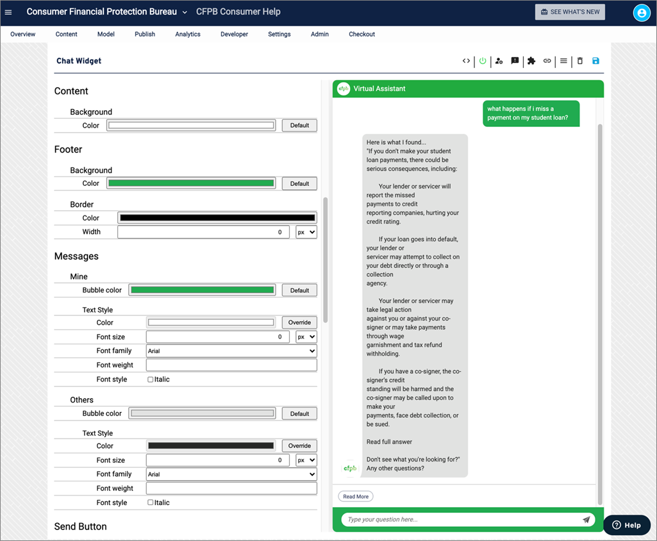Open the Publish tab
Screen dimensions: 657x541
pyautogui.click(x=145, y=34)
